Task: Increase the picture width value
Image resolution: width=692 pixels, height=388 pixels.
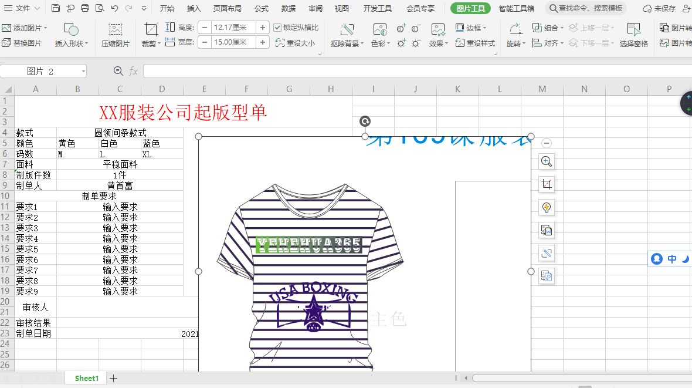Action: click(263, 42)
